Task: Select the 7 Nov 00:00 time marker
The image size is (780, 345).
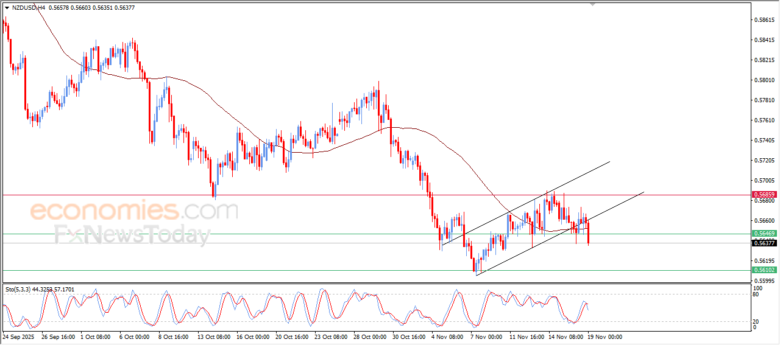Action: [x=485, y=336]
